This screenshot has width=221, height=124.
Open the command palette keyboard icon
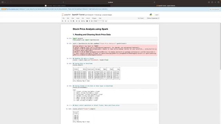point(106,21)
